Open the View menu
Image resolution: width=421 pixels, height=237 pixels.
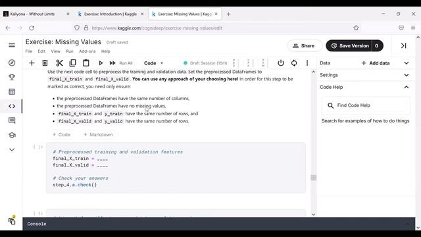(55, 51)
